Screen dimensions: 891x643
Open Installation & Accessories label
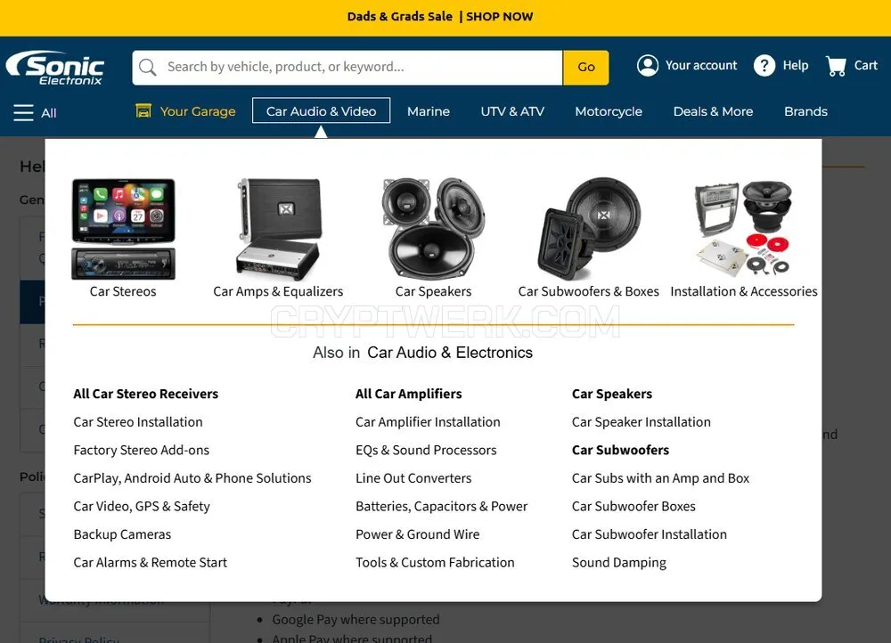[x=744, y=291]
